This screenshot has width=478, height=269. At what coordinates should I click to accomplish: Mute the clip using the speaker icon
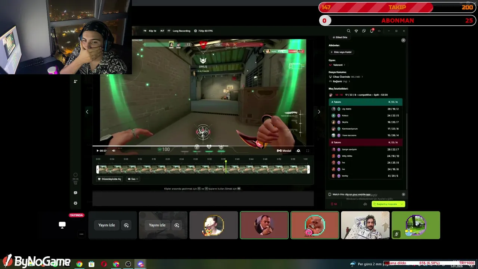tap(114, 151)
